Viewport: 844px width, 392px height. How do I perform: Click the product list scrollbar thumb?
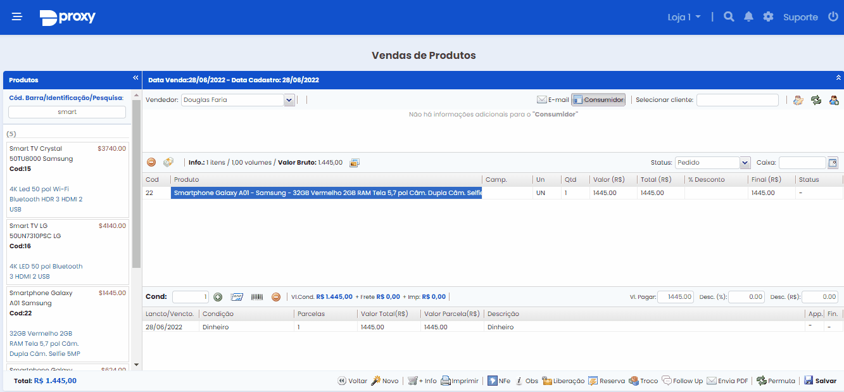[137, 184]
